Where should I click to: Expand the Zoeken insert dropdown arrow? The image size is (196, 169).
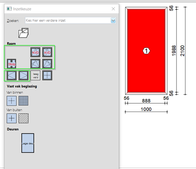(x=113, y=21)
